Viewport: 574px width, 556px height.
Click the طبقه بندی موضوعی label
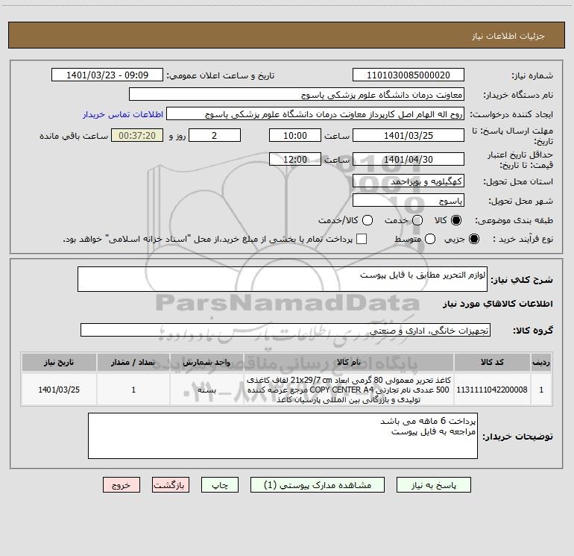(514, 220)
